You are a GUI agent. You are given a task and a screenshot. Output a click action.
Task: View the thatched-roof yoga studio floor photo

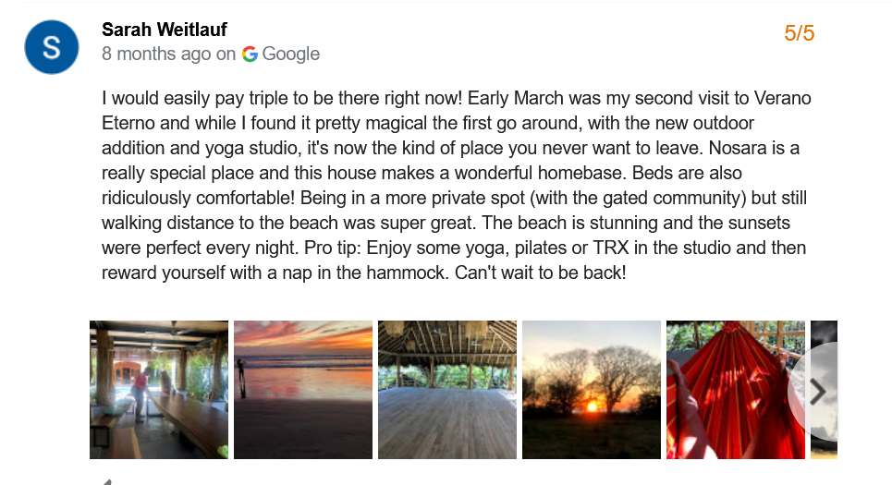click(x=447, y=390)
